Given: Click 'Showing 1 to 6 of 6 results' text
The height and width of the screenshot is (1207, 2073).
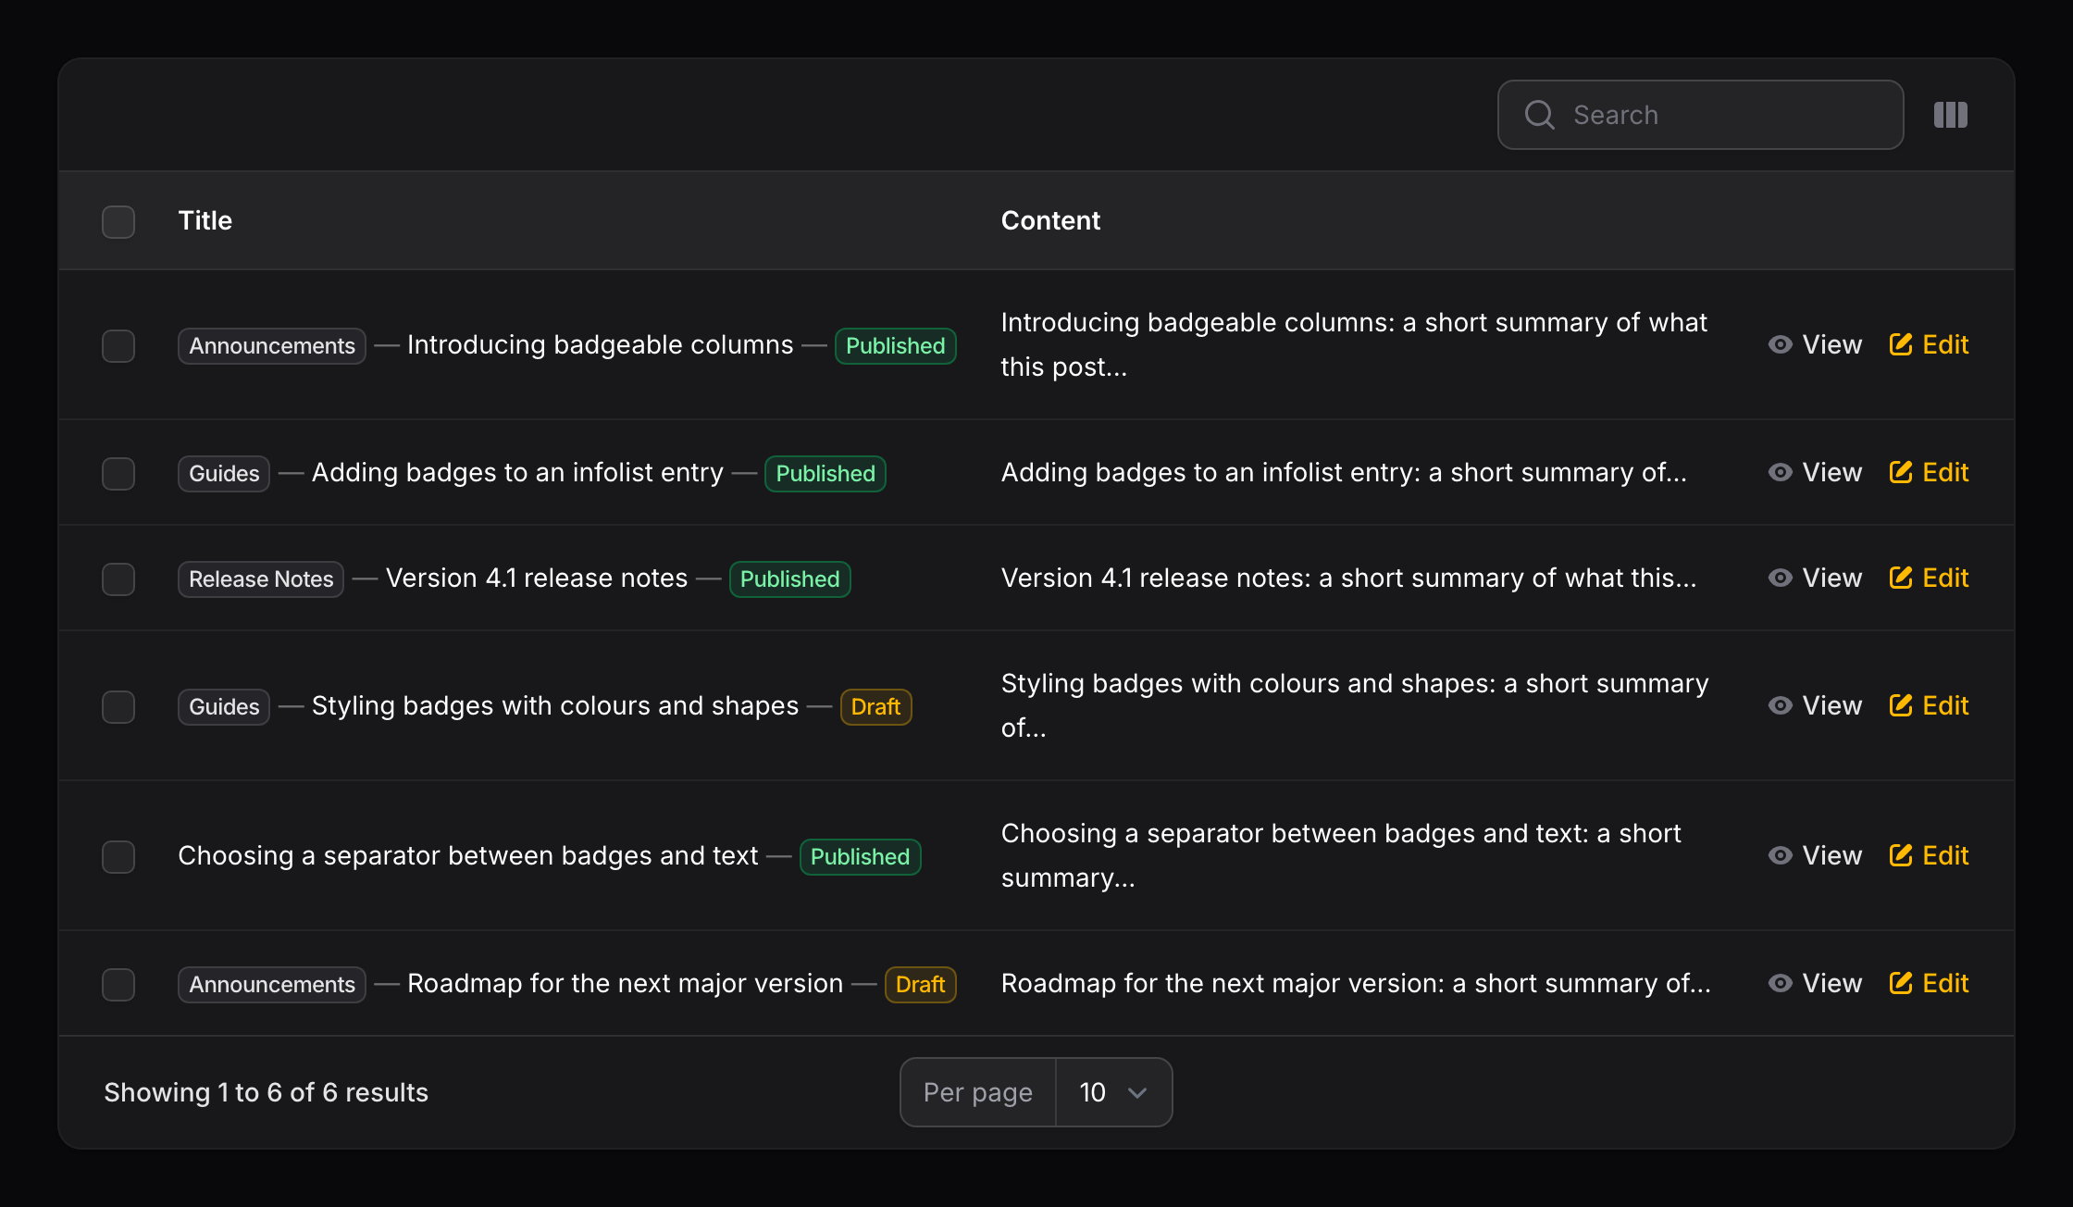Looking at the screenshot, I should point(266,1092).
